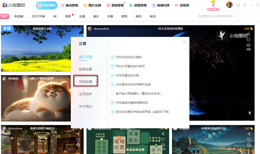Screen dimensions: 260x154
Task: Click desmondnet author avatar
Action: 90,29
